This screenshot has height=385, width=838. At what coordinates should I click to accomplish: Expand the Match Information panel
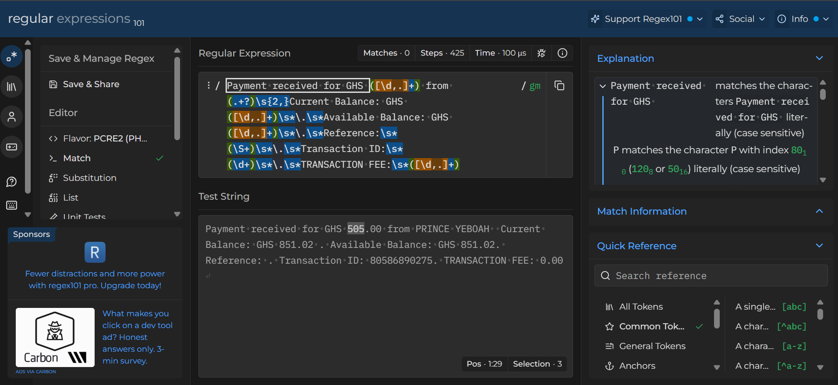click(820, 211)
